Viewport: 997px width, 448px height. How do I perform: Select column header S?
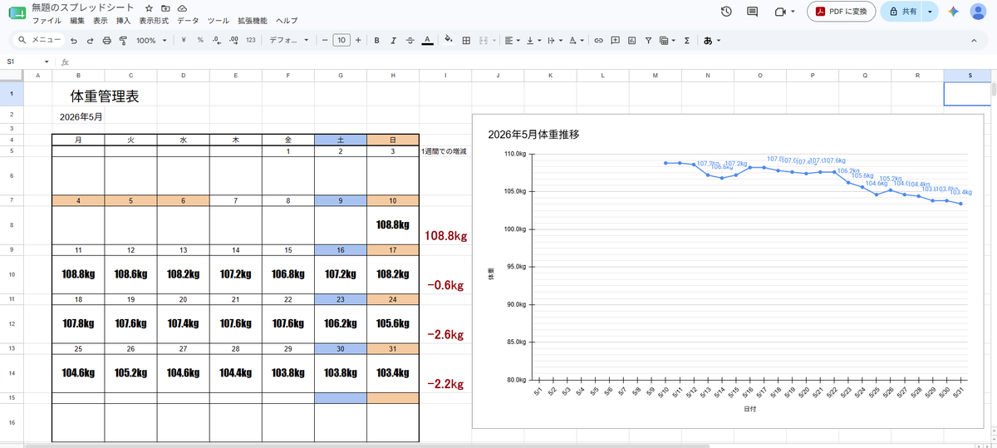pos(970,76)
